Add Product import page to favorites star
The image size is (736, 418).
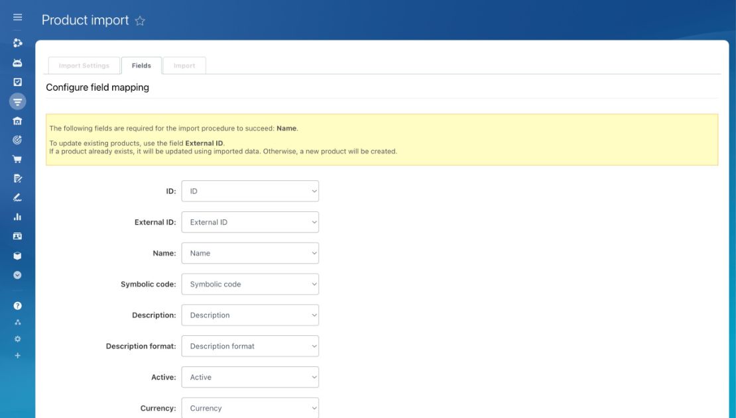(140, 21)
